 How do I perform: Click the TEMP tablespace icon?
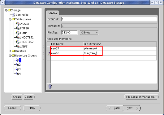pyautogui.click(x=17, y=33)
